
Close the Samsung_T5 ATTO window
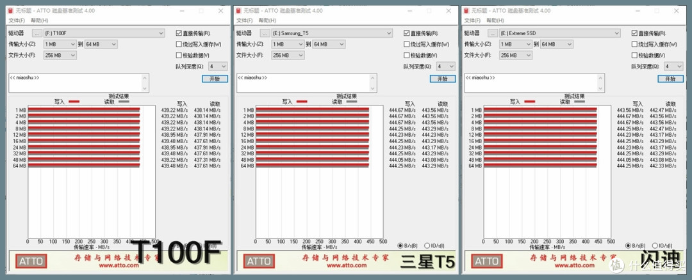click(449, 11)
